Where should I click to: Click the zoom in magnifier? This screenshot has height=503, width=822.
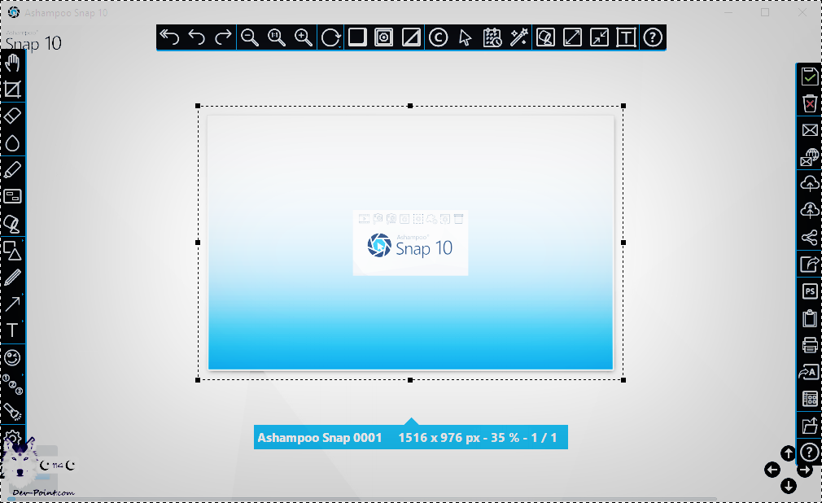pyautogui.click(x=304, y=37)
